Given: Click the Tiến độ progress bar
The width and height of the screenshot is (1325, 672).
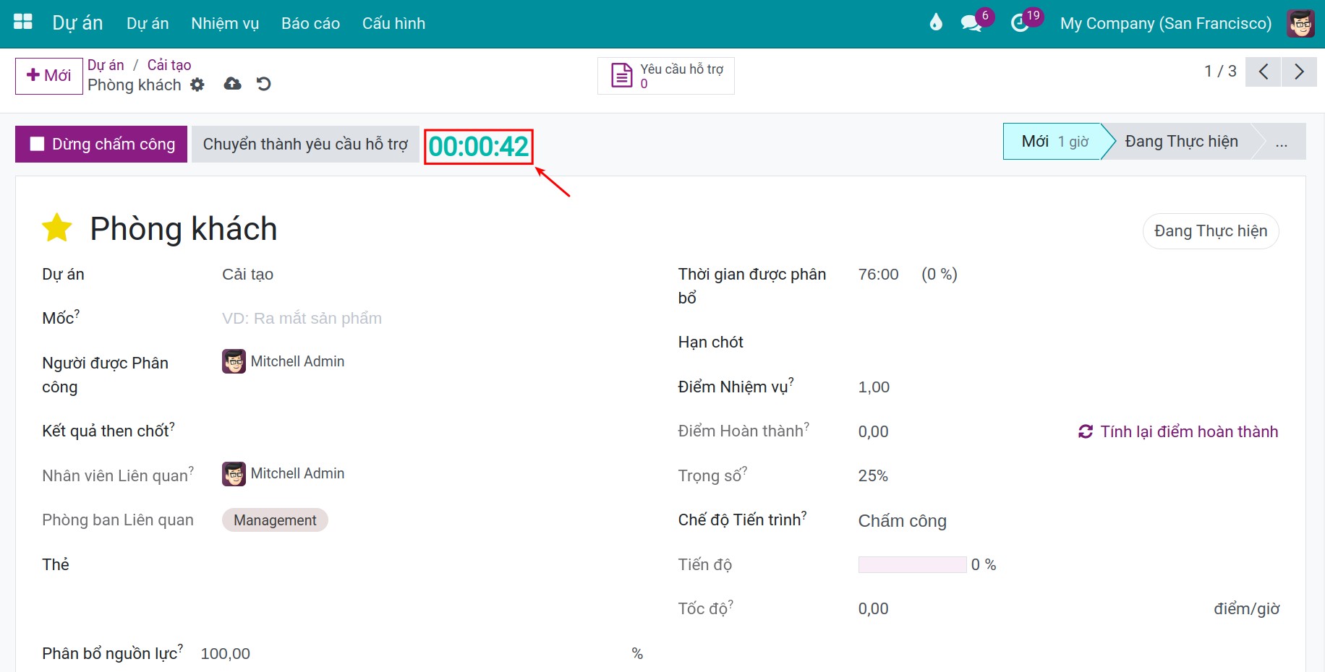Looking at the screenshot, I should (912, 565).
